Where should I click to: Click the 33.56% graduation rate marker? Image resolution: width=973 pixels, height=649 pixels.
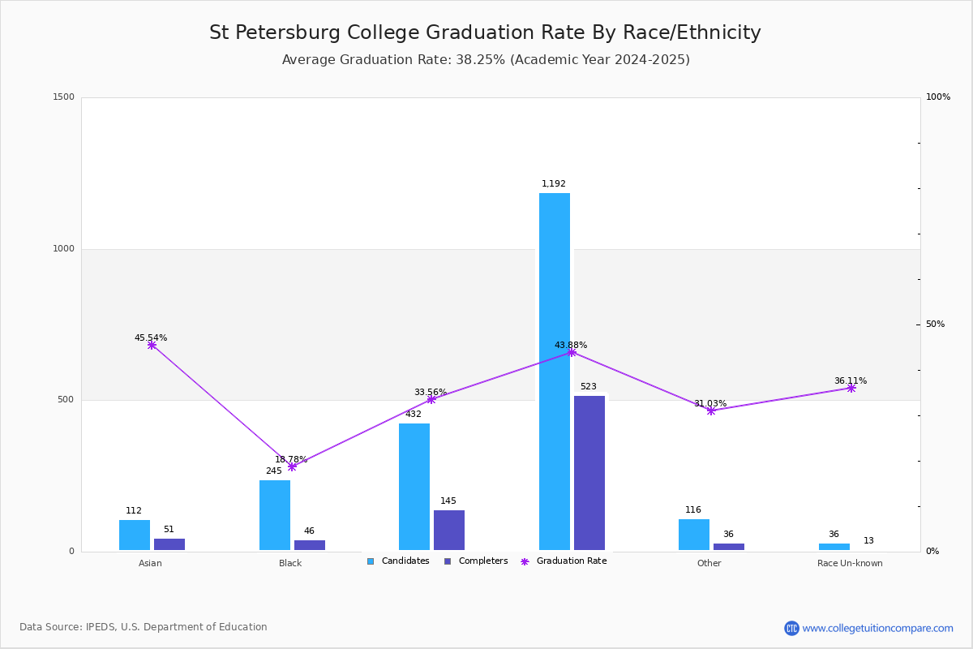(431, 399)
